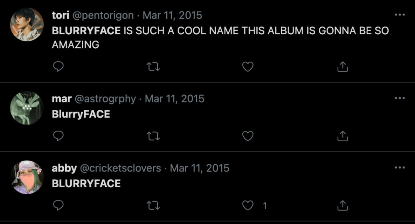The image size is (415, 224).
Task: Share mar's tweet
Action: tap(343, 136)
